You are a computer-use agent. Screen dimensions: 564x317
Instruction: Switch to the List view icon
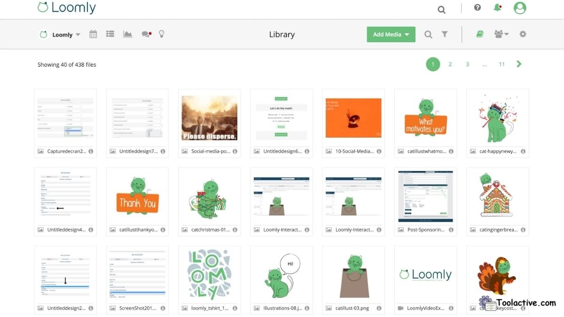(x=110, y=34)
